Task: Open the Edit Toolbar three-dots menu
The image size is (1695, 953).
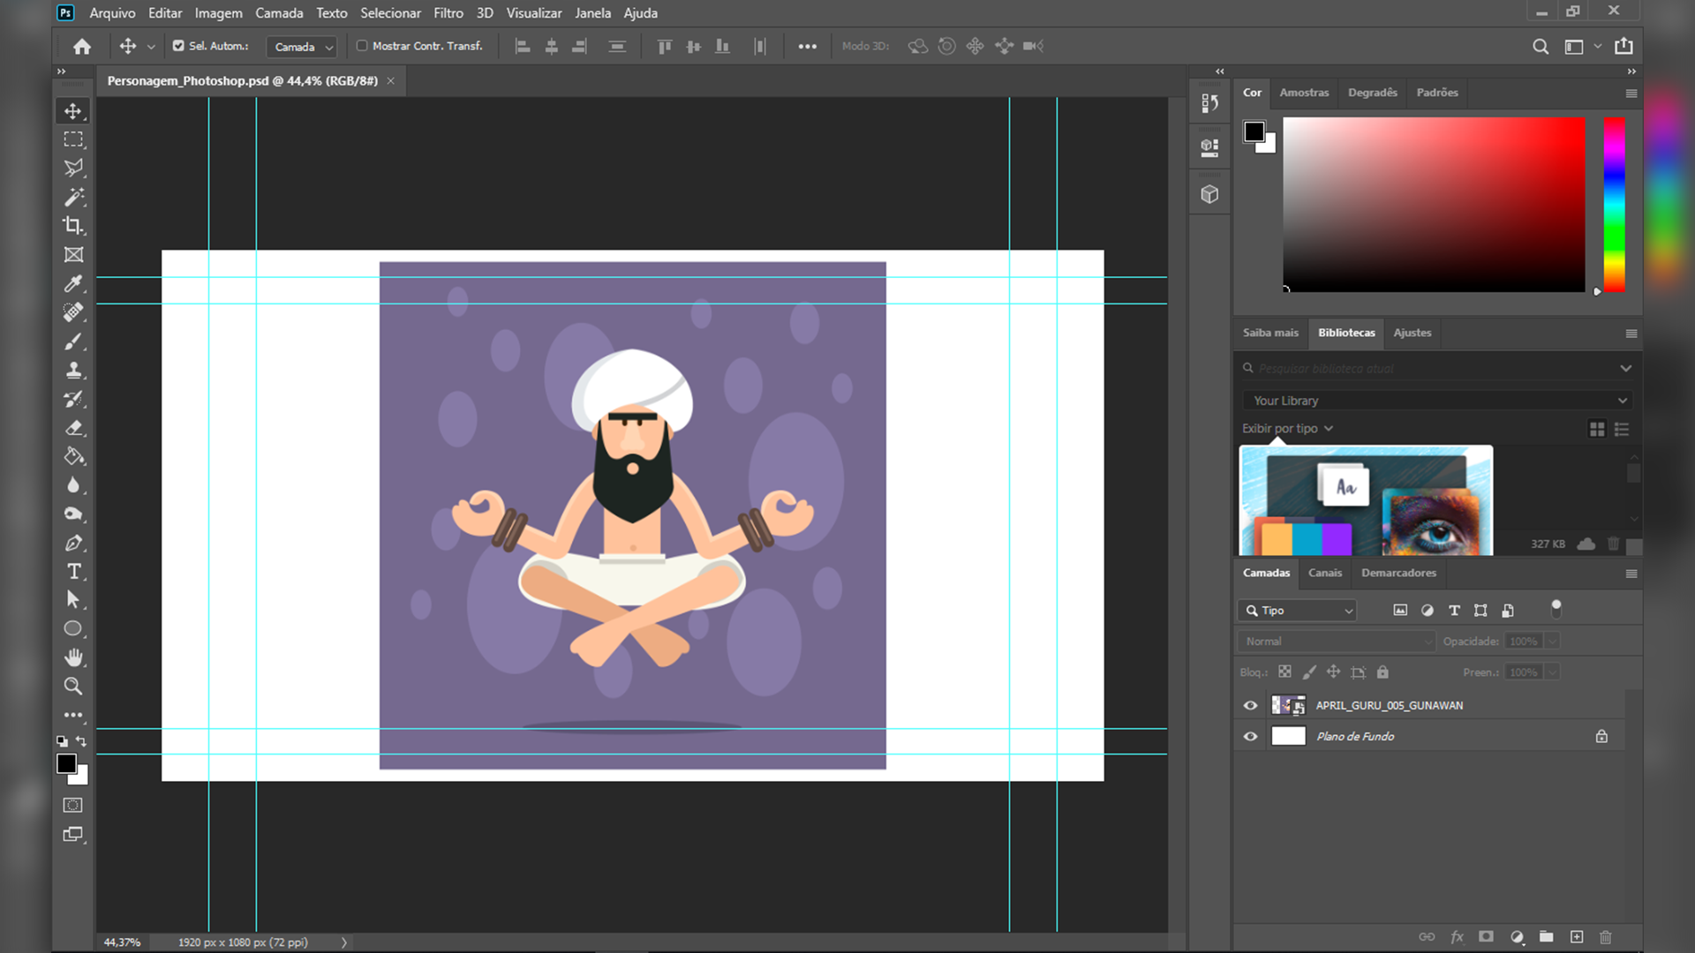Action: (x=73, y=715)
